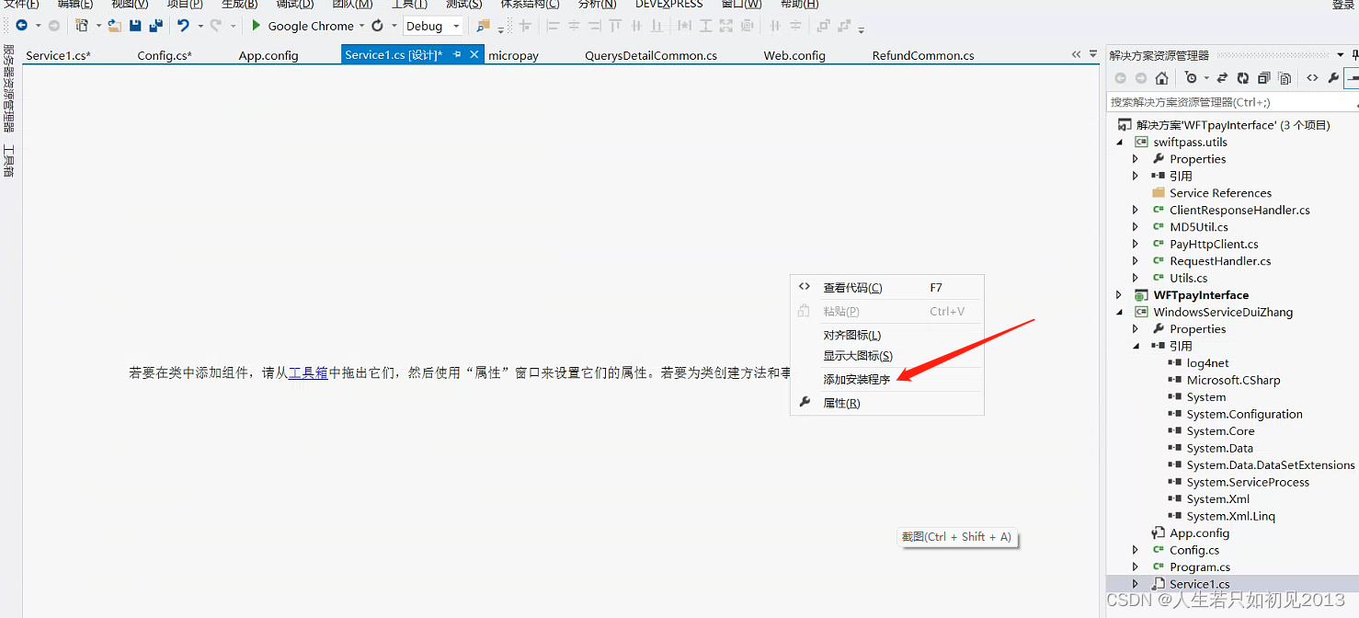Screen dimensions: 1359x618
Task: Switch to the Web.config tab
Action: 793,55
